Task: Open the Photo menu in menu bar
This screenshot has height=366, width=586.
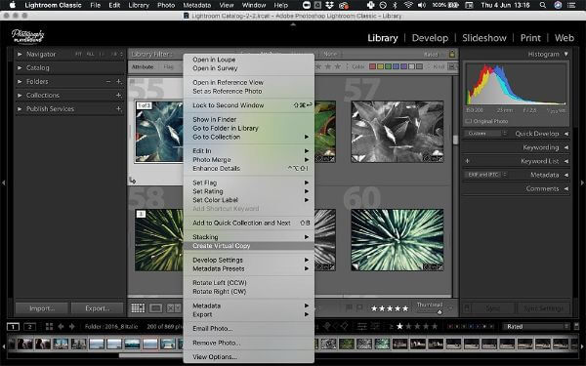Action: click(x=166, y=5)
